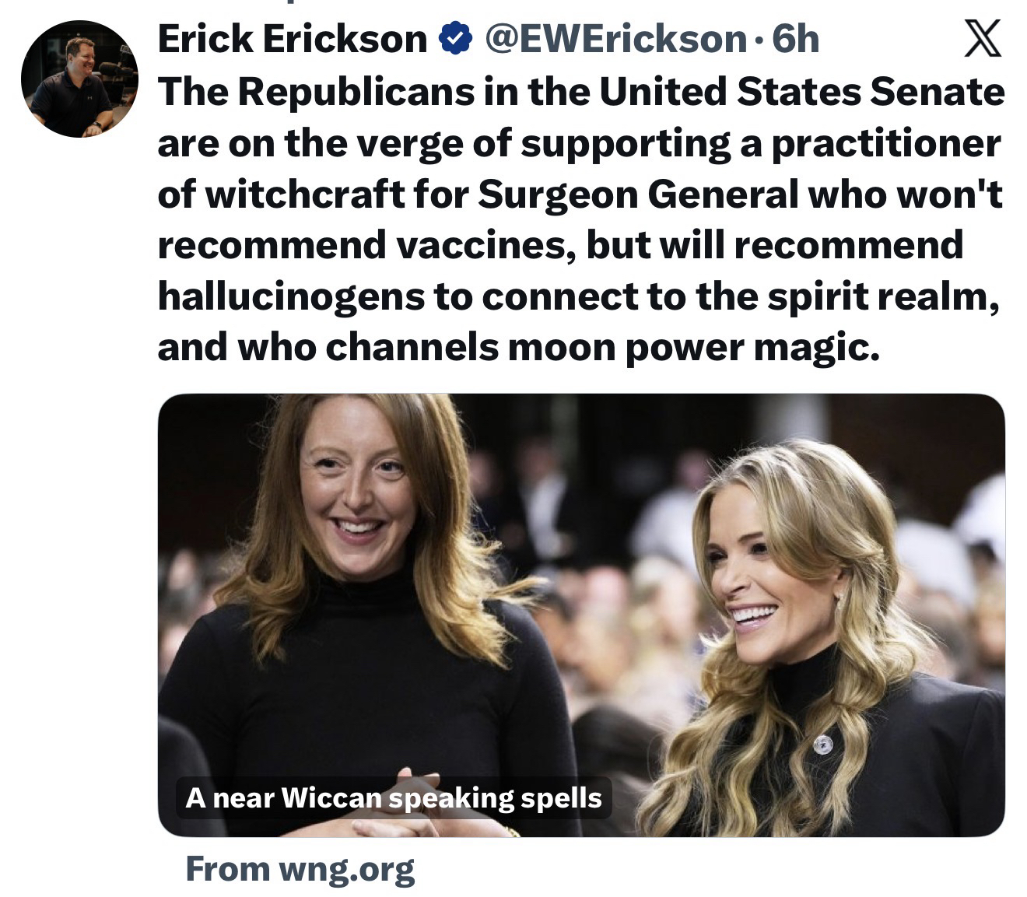Click the tweet line starting 'The Republicans in the'
The height and width of the screenshot is (897, 1027).
pos(581,92)
